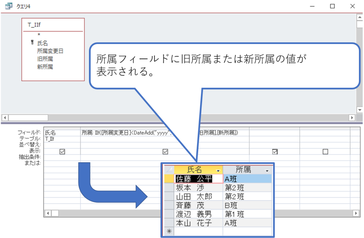
Task: Minimize the クエリ4 window
Action: pyautogui.click(x=312, y=6)
